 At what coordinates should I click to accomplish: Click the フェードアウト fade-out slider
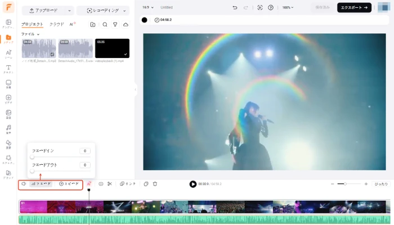point(61,171)
